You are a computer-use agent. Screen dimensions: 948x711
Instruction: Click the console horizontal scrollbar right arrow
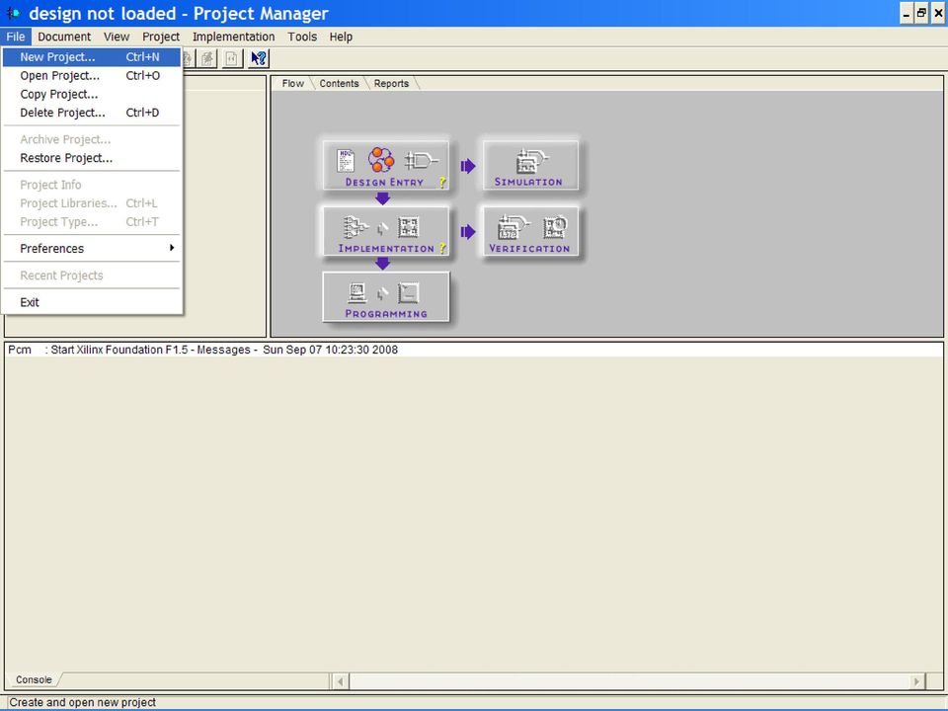click(x=917, y=681)
